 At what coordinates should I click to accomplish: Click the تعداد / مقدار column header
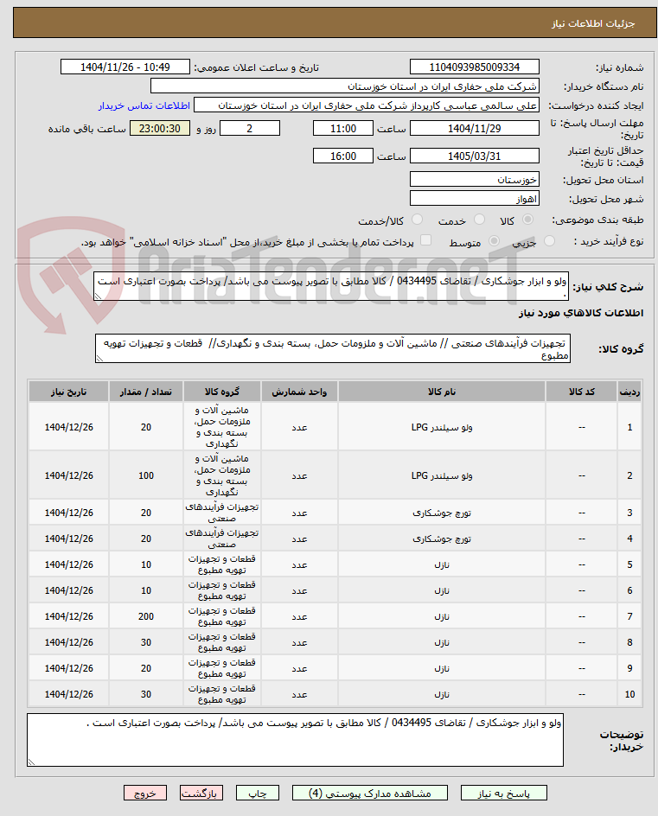[x=146, y=392]
